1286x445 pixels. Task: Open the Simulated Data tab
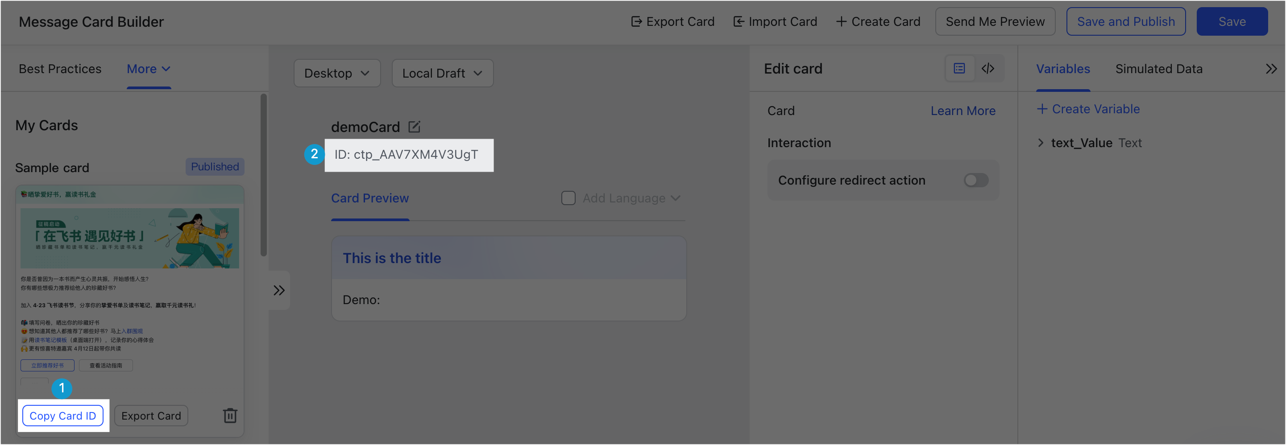1159,69
